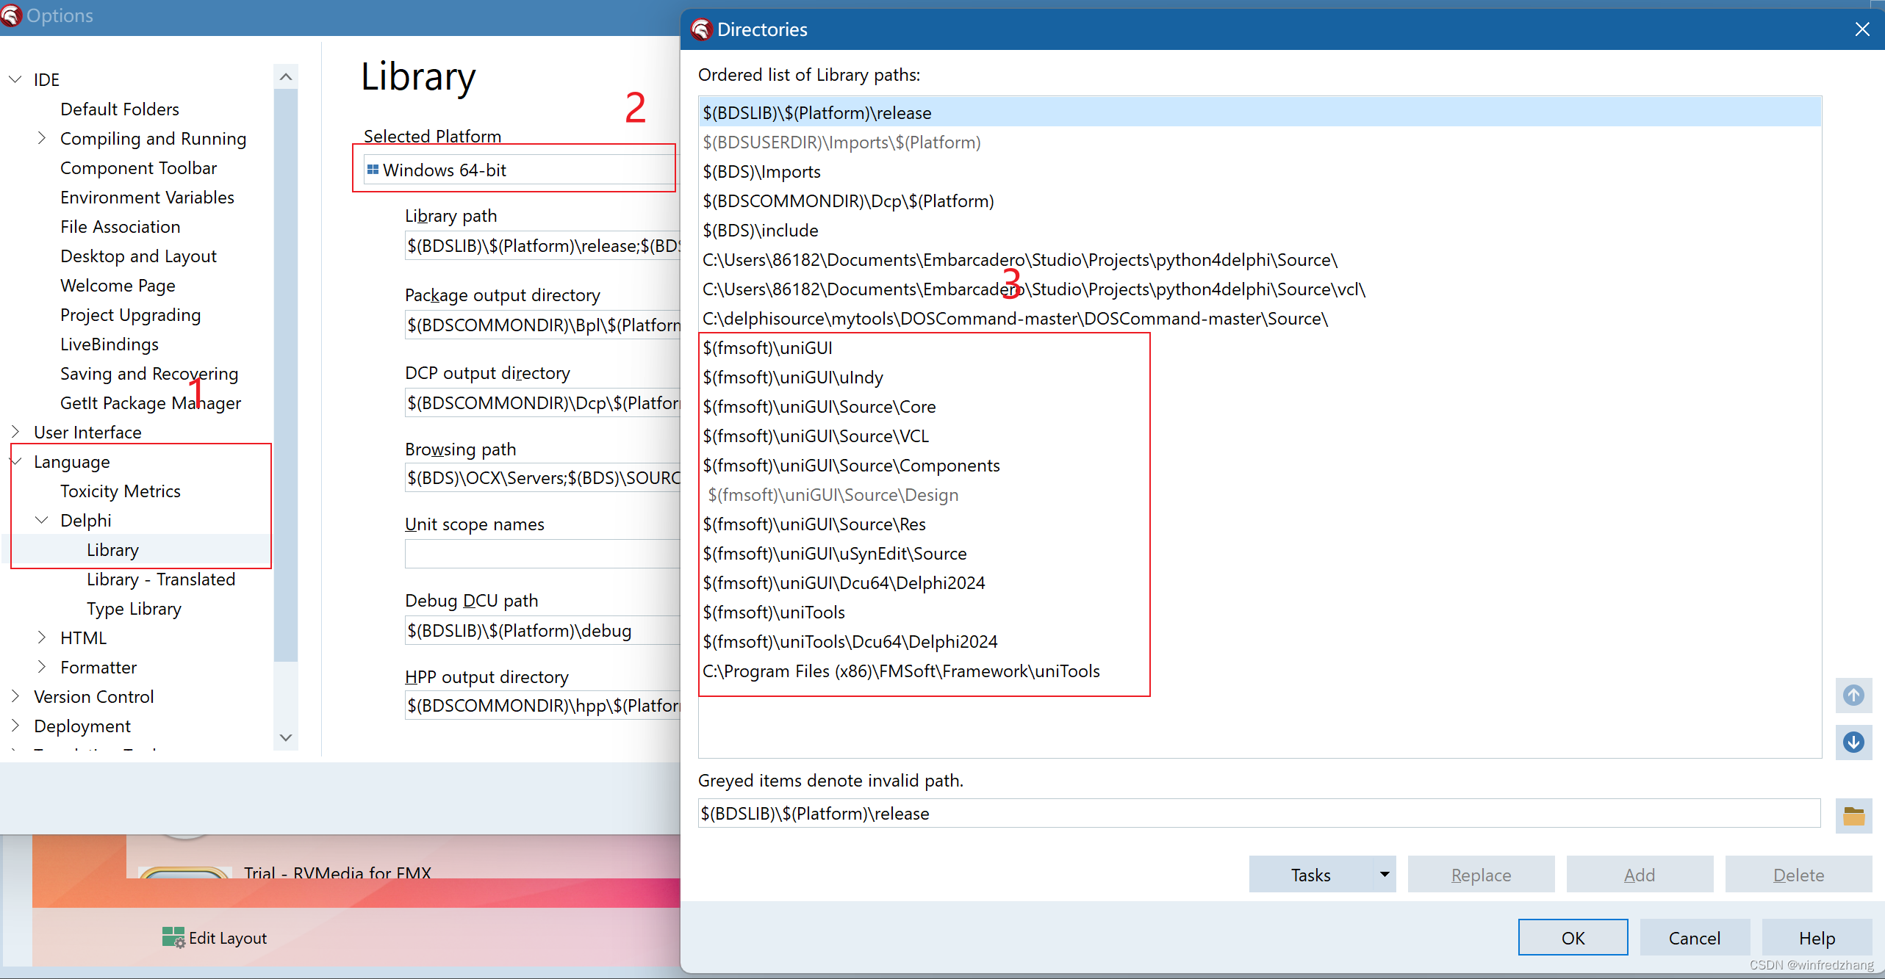Click the scroll up arrow icon
The width and height of the screenshot is (1885, 979).
(1858, 695)
